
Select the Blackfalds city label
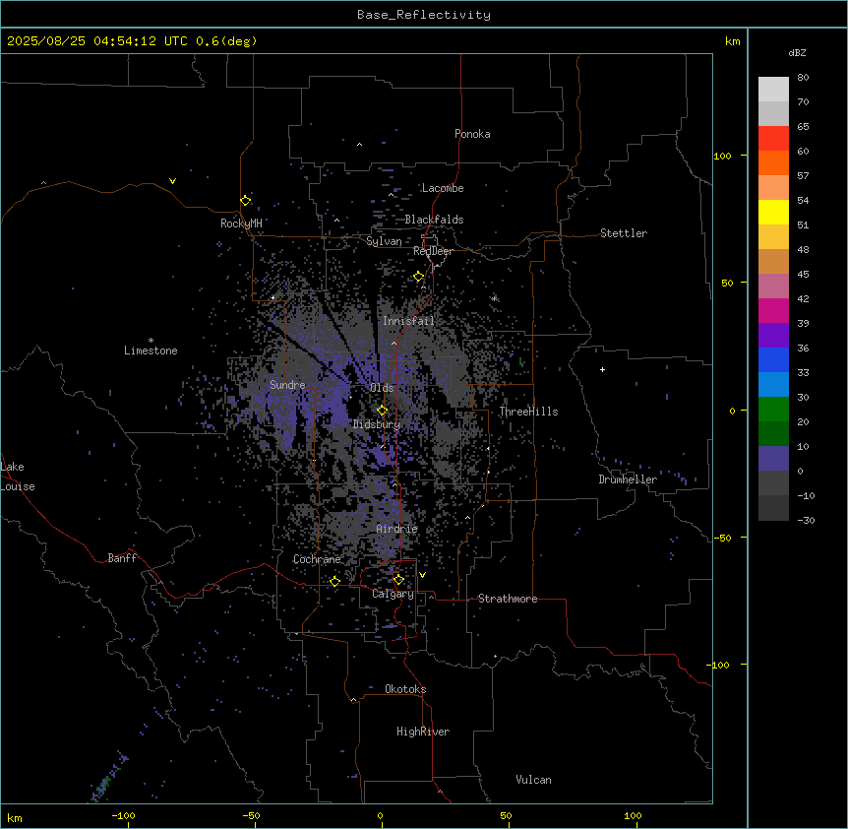coord(434,220)
